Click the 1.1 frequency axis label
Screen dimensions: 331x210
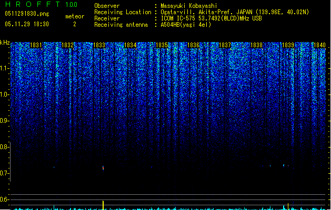pos(4,68)
